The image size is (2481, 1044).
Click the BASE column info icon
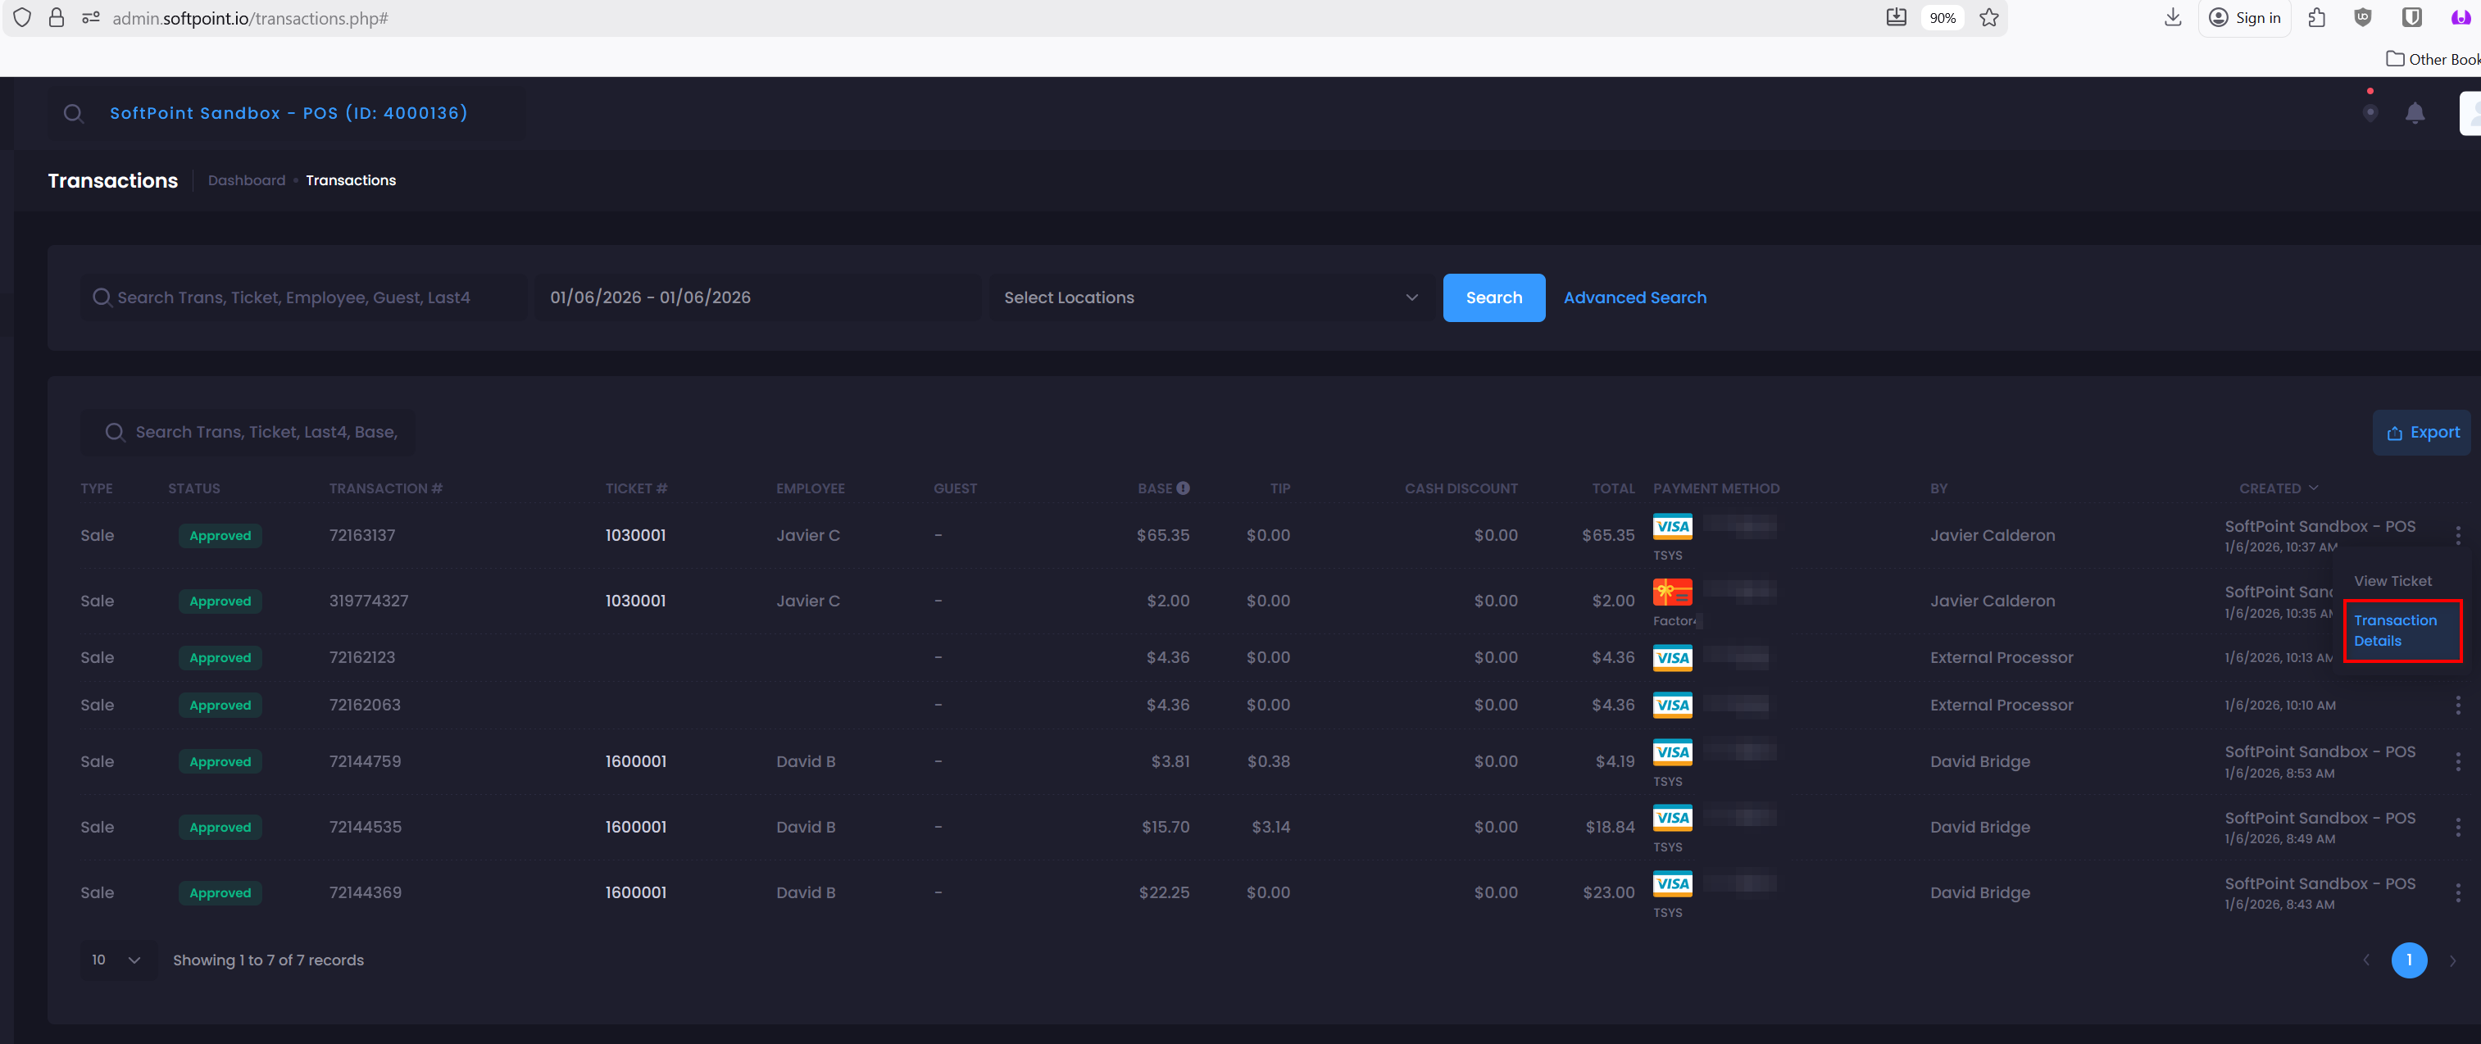1183,488
